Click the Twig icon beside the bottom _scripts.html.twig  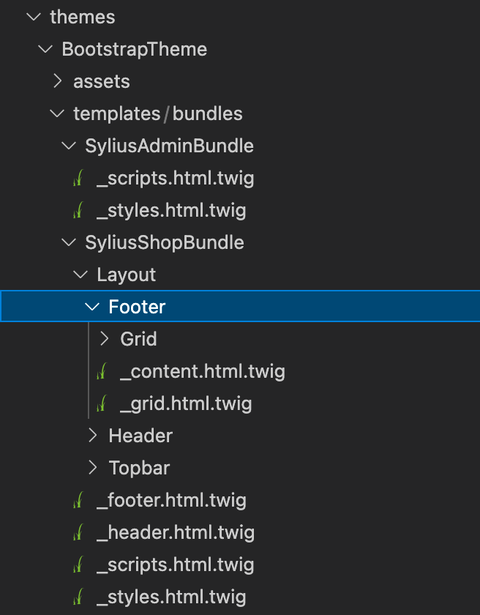[78, 564]
